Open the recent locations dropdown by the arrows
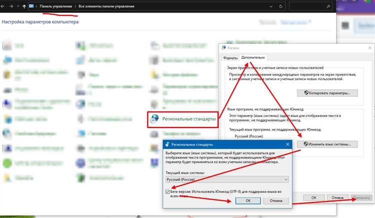 (18, 6)
